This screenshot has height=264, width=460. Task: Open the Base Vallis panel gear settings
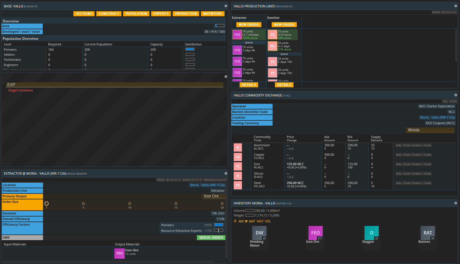coord(226,6)
